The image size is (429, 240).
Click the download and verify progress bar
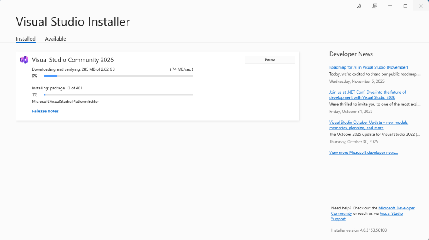click(x=119, y=76)
